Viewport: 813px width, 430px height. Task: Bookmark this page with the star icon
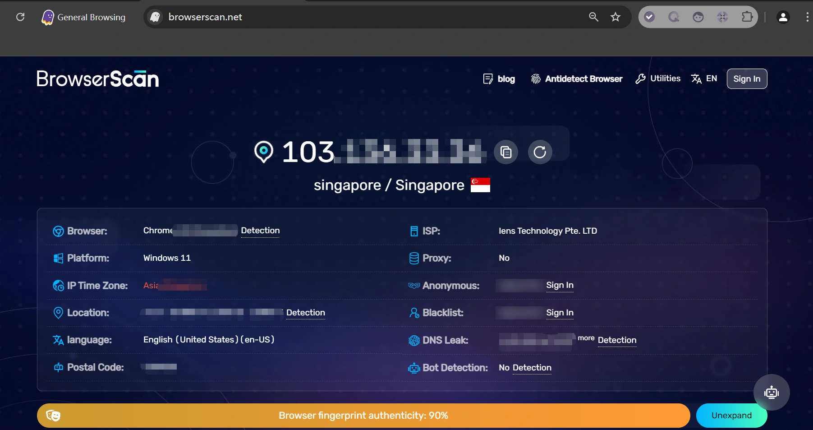pos(615,17)
